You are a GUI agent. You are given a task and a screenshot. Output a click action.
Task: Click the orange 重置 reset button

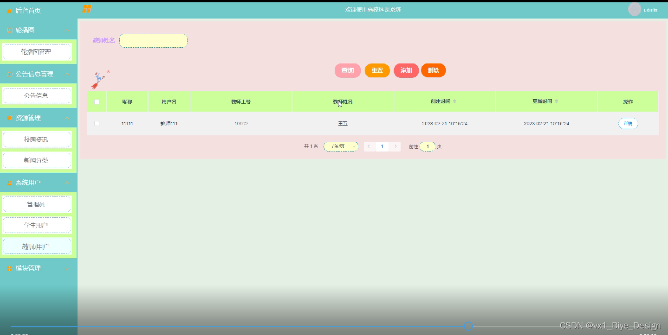377,70
